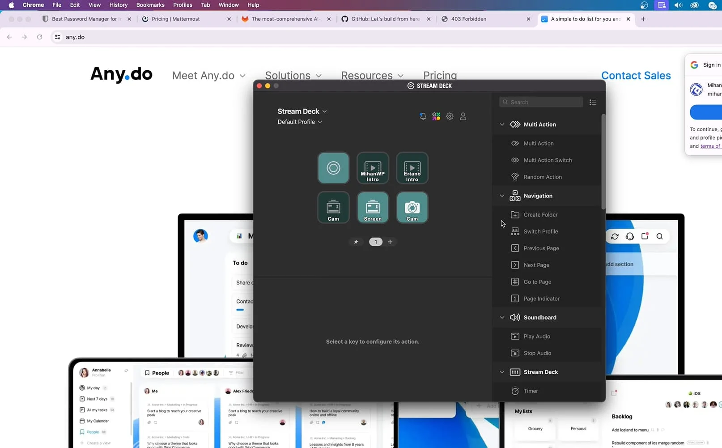The width and height of the screenshot is (722, 448).
Task: Select the Random Action item
Action: (x=542, y=176)
